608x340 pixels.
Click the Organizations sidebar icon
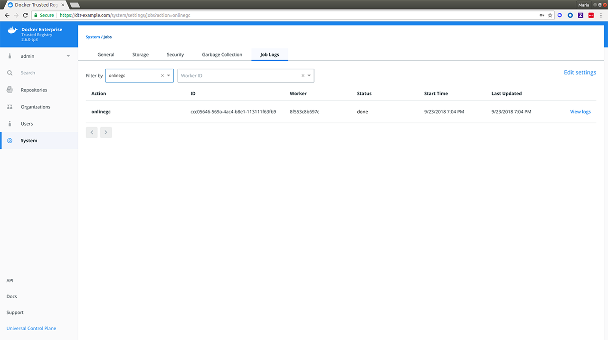[x=9, y=107]
